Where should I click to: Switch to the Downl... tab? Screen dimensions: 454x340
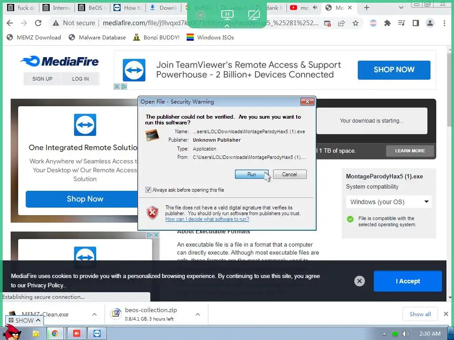point(163,8)
